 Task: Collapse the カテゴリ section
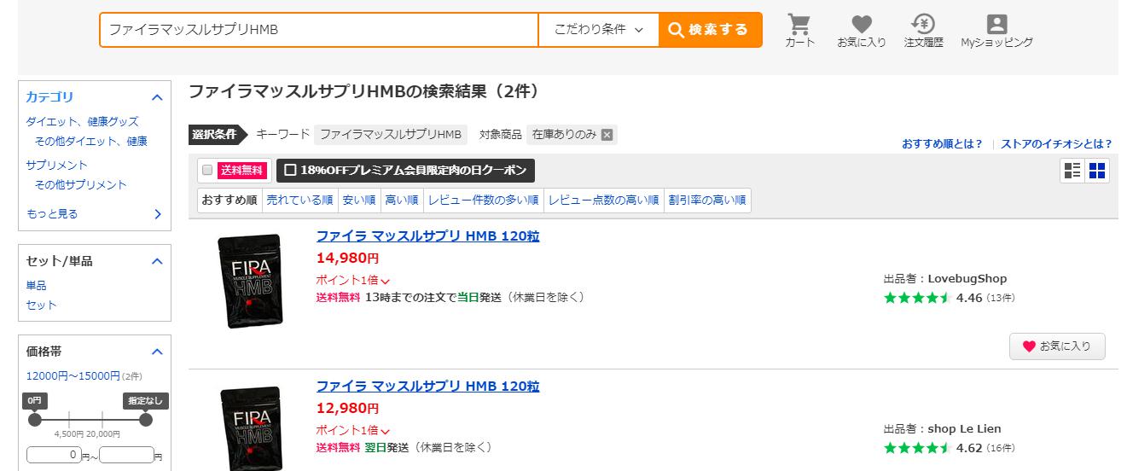pos(157,97)
